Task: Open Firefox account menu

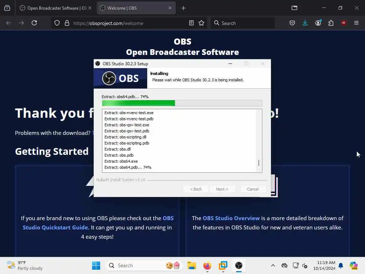Action: pos(318,23)
